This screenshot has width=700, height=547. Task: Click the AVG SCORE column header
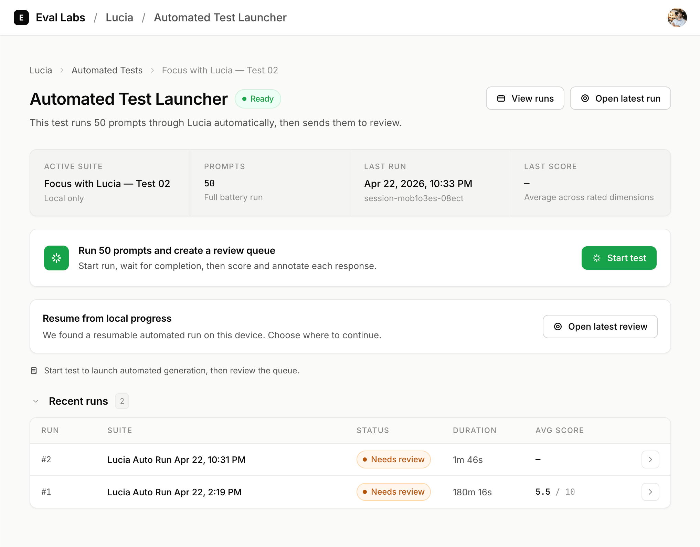pyautogui.click(x=560, y=431)
